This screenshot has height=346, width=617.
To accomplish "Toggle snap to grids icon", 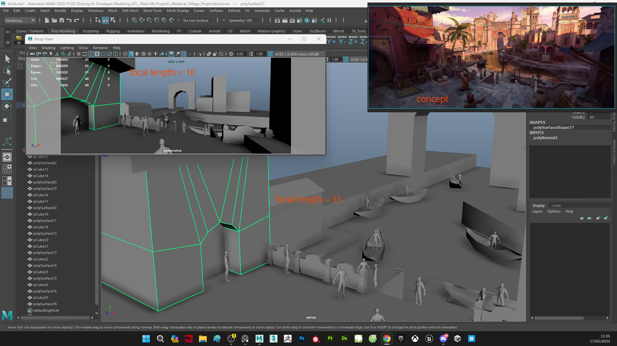I will tap(135, 20).
